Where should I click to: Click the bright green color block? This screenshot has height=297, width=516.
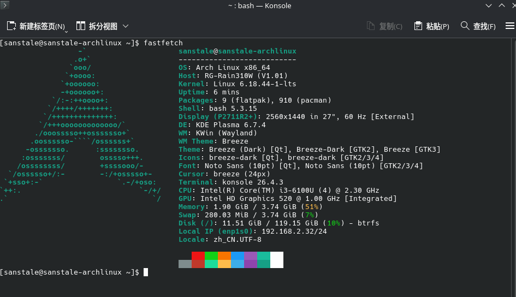point(211,256)
